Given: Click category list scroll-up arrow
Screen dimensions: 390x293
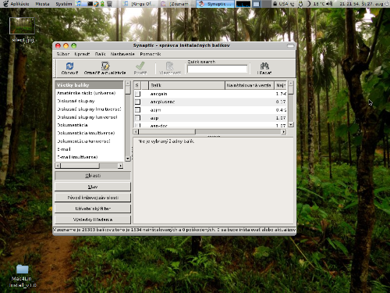Looking at the screenshot, I should click(x=128, y=84).
